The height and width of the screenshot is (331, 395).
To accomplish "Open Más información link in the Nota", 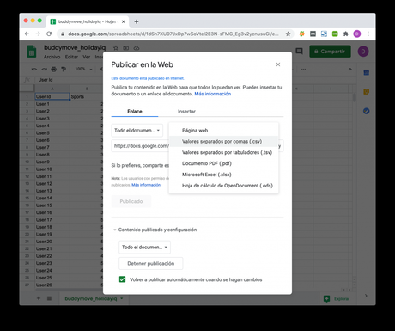I will (146, 185).
